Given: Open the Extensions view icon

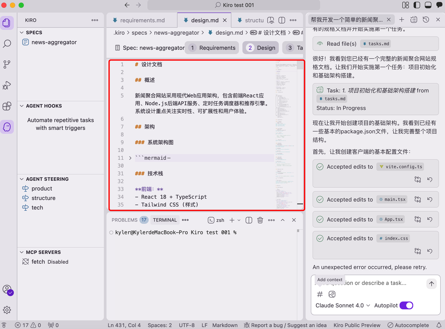Looking at the screenshot, I should pyautogui.click(x=7, y=106).
